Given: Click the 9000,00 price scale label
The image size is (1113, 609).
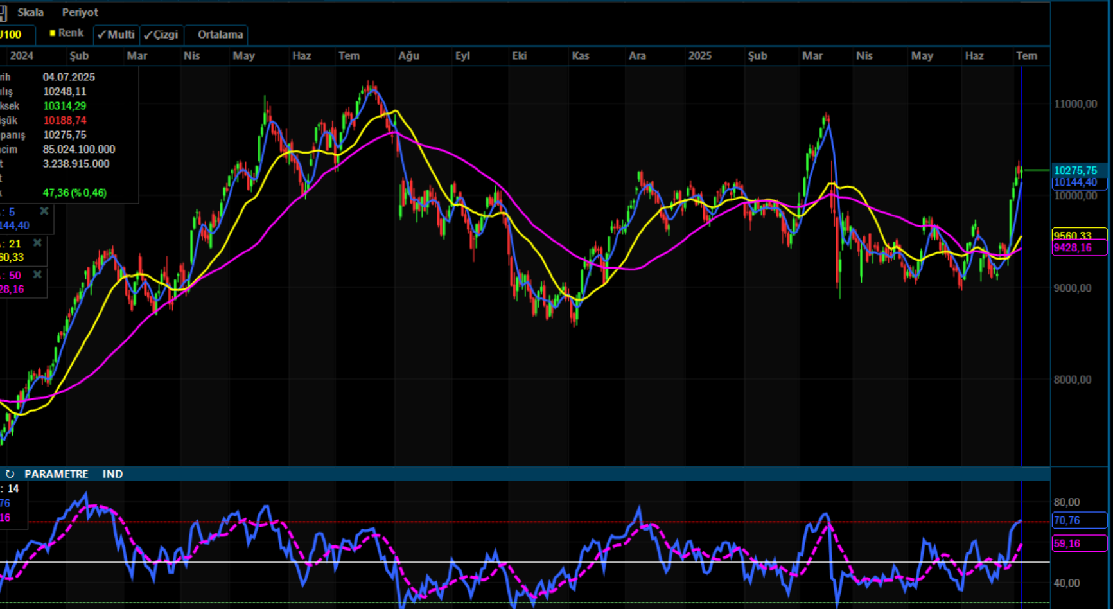Looking at the screenshot, I should coord(1073,288).
